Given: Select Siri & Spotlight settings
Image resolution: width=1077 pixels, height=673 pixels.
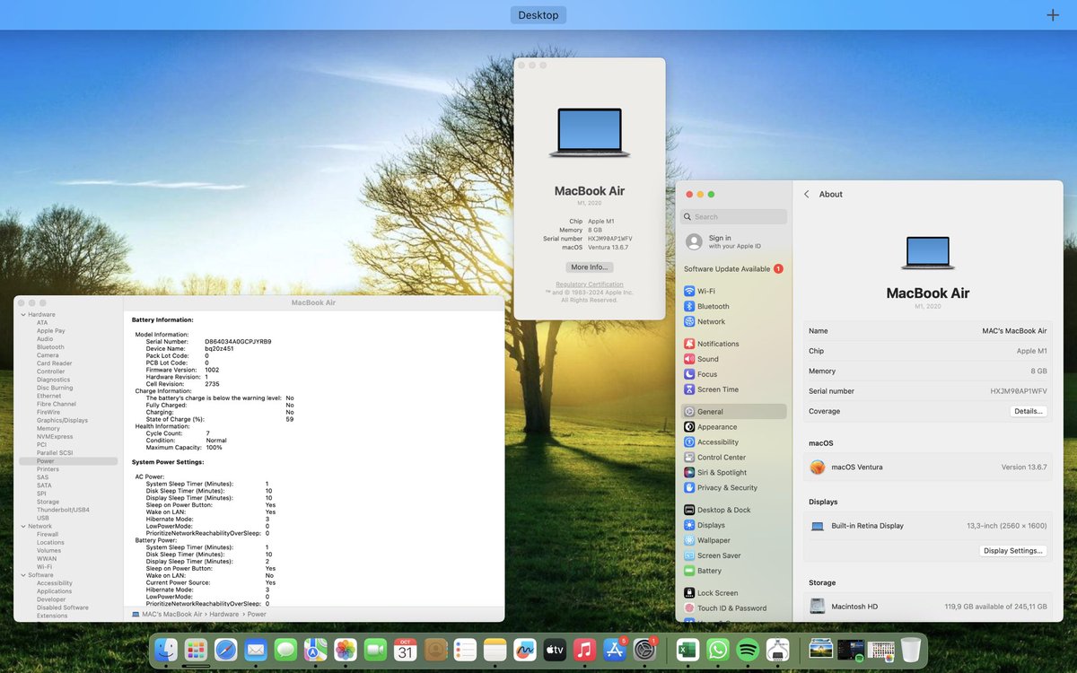Looking at the screenshot, I should click(x=733, y=473).
